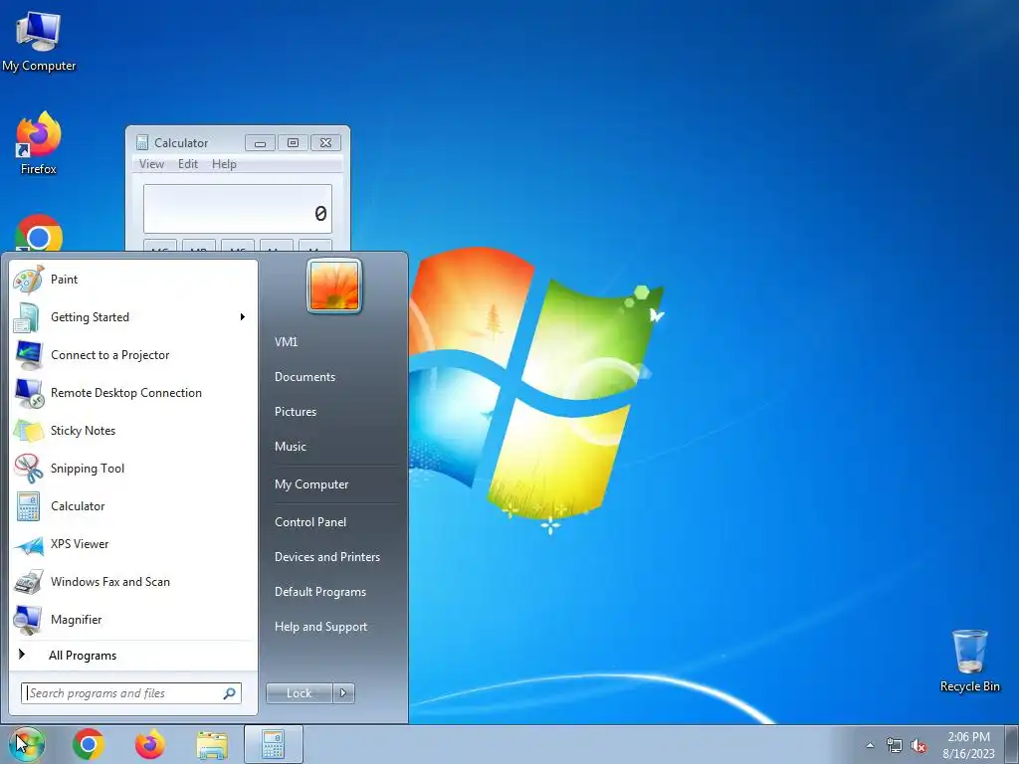Click the user account picture
The height and width of the screenshot is (764, 1019).
click(334, 286)
